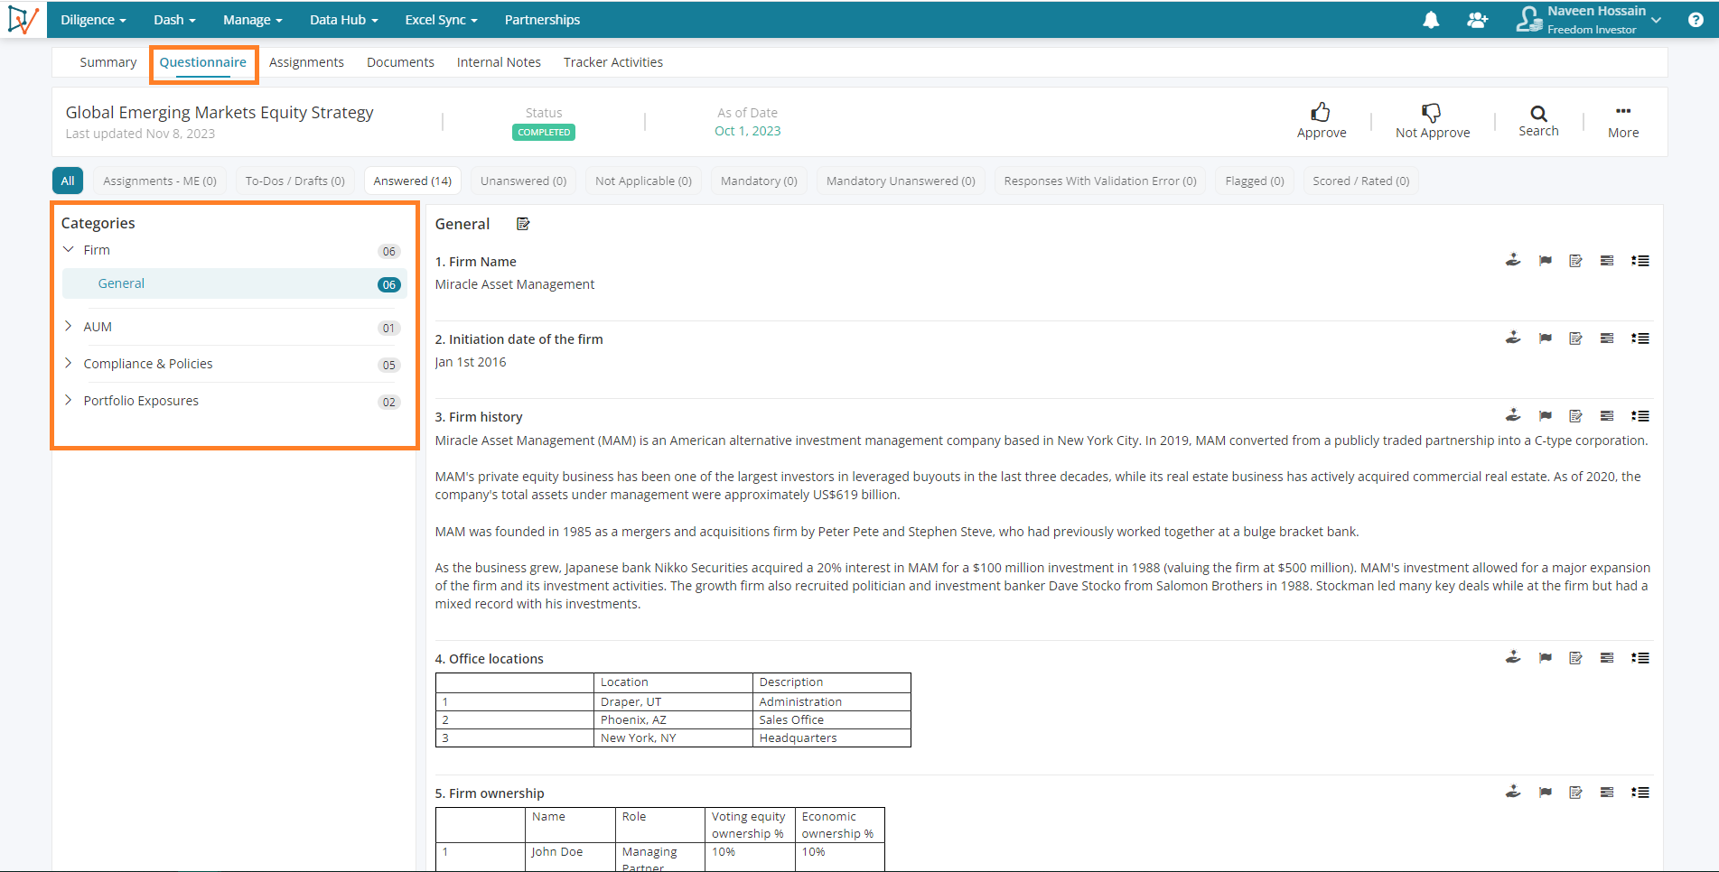Open the help question mark icon
This screenshot has height=872, width=1719.
click(x=1696, y=20)
